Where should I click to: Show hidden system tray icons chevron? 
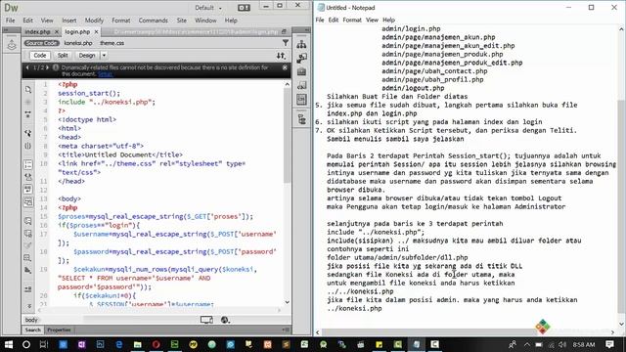[527, 344]
